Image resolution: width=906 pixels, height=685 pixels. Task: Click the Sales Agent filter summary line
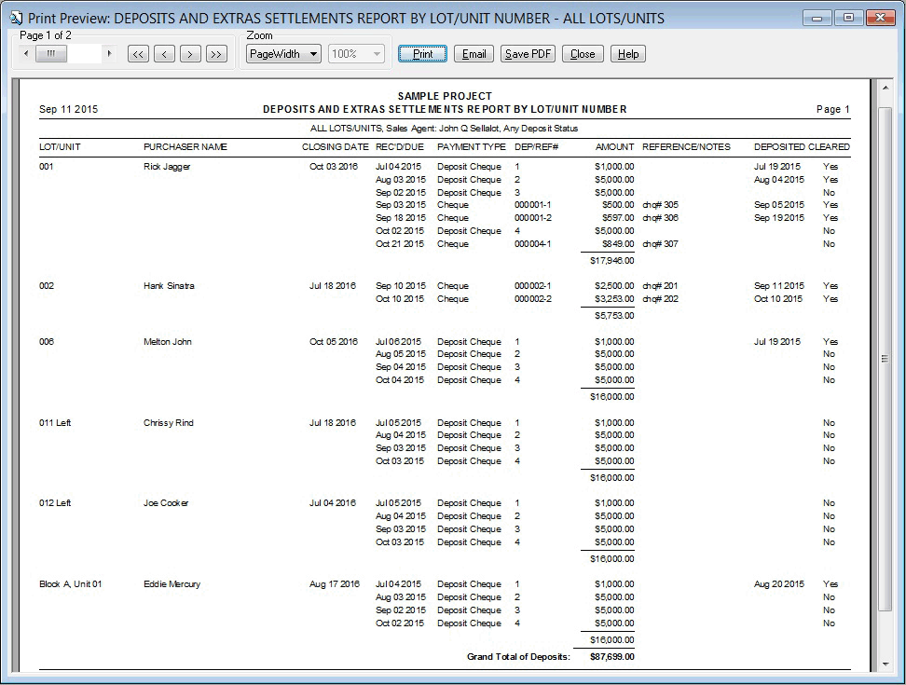[445, 129]
